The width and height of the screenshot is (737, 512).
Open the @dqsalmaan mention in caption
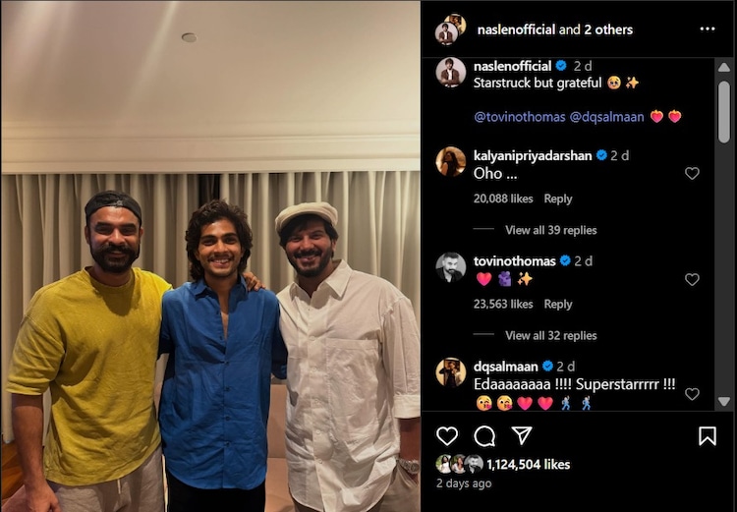coord(607,117)
